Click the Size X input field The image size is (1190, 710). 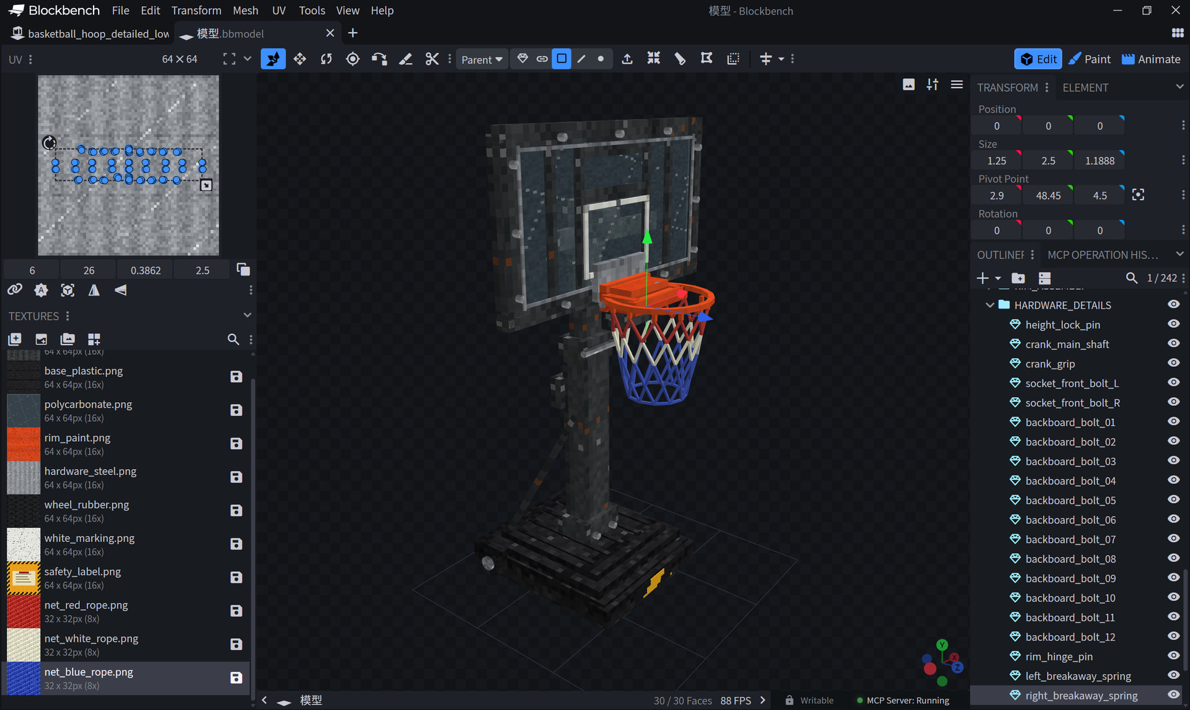coord(996,160)
